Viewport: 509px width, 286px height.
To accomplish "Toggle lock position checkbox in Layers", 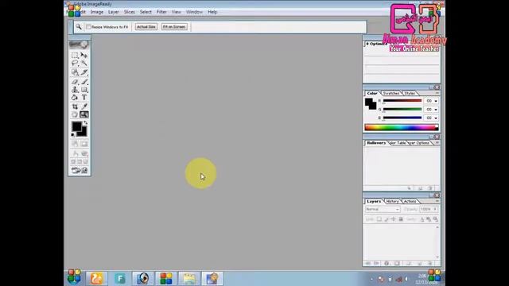I will pyautogui.click(x=394, y=219).
